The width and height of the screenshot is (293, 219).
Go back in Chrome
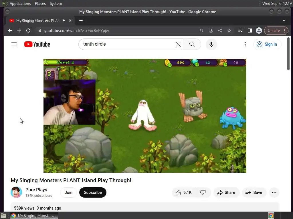(x=10, y=31)
